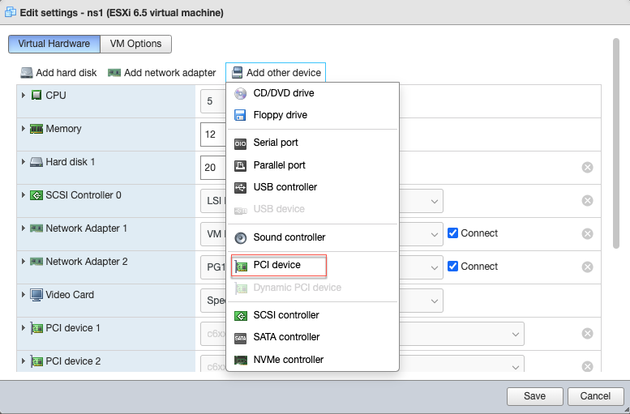The image size is (630, 414).
Task: Click the PCI device 1 card icon
Action: pos(36,328)
